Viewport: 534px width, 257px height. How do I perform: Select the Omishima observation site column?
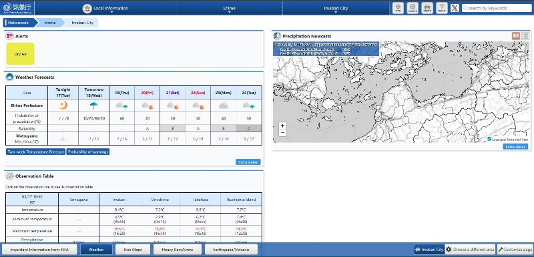[x=160, y=199]
